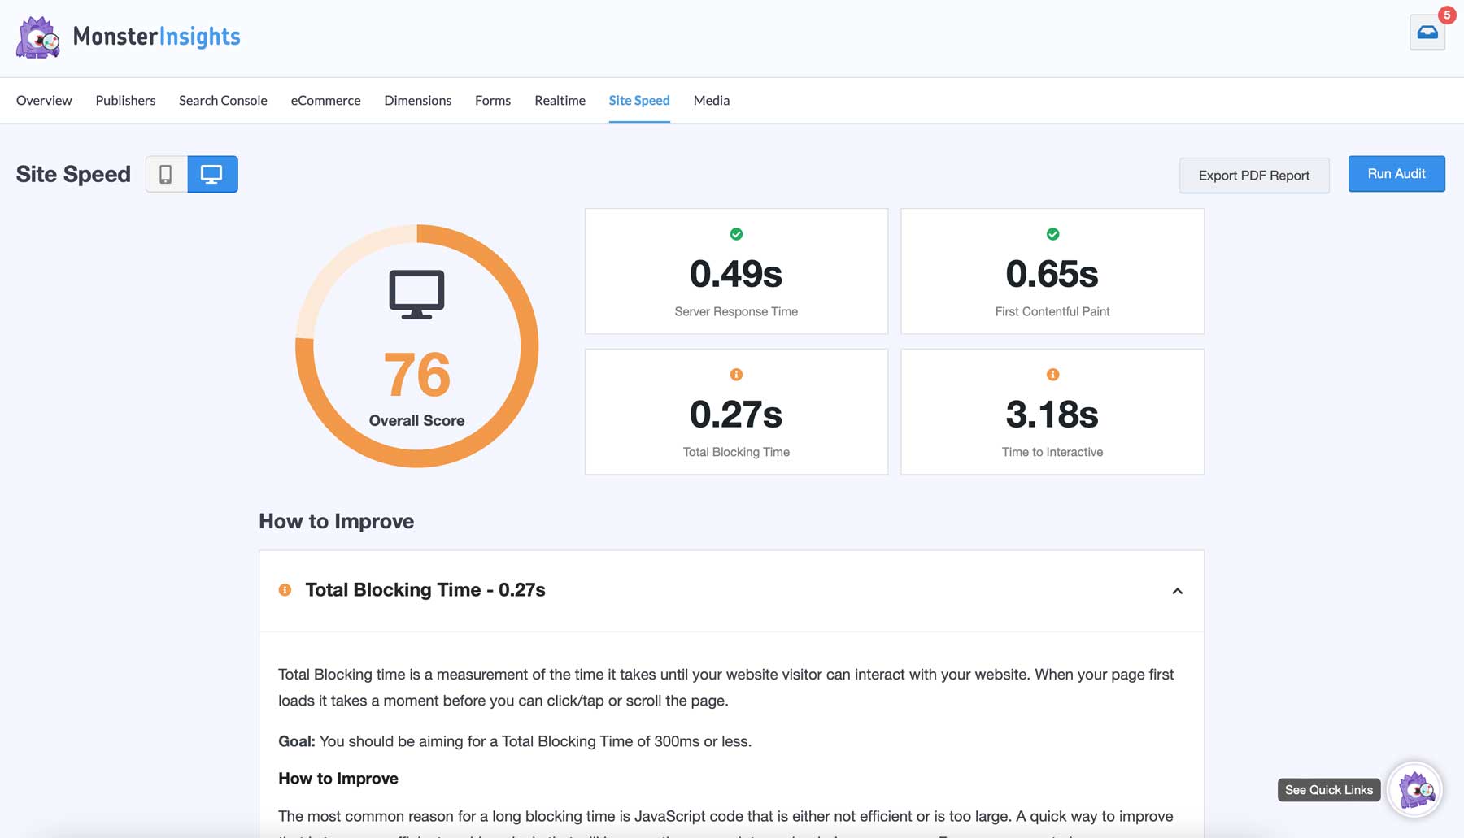This screenshot has width=1464, height=838.
Task: Click the desktop monitor icon in the score circle
Action: click(417, 293)
